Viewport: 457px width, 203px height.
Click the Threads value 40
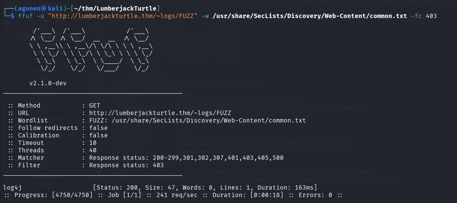pos(93,150)
